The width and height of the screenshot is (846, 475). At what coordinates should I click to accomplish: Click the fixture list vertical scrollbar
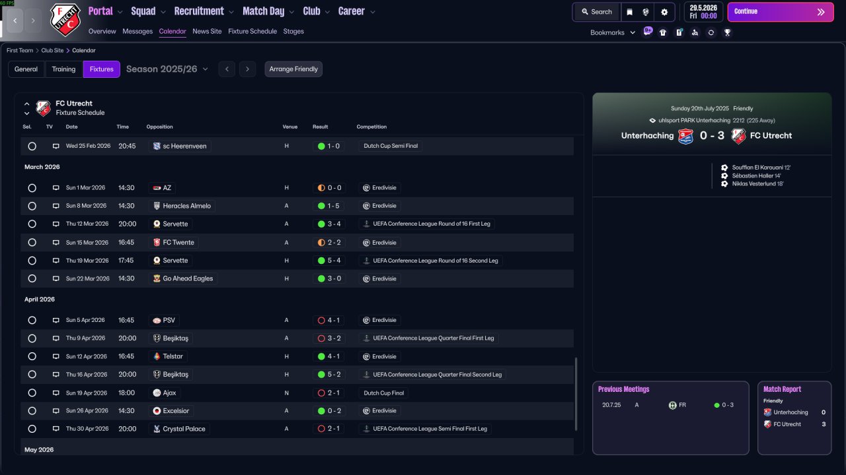tap(576, 395)
